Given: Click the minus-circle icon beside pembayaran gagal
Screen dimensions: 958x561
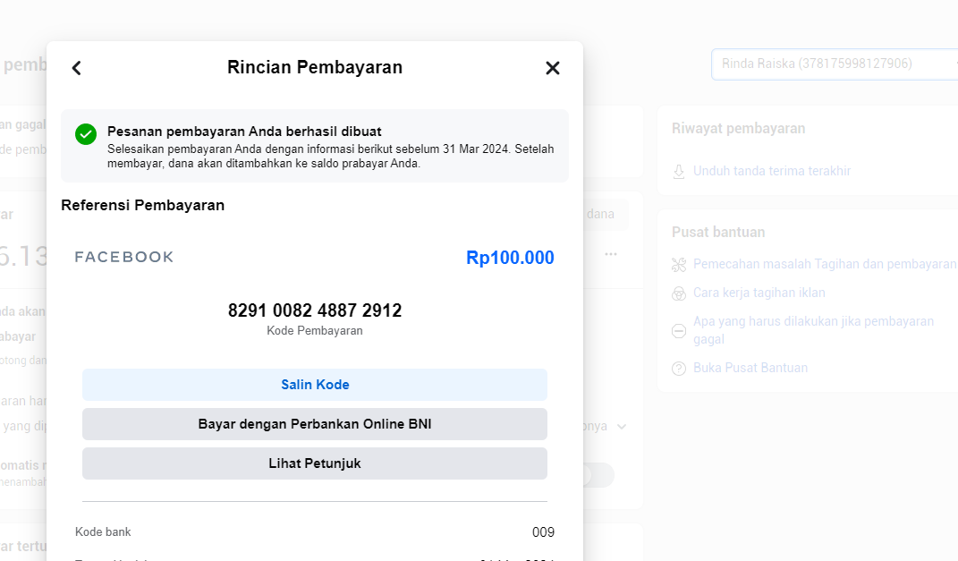Looking at the screenshot, I should click(679, 331).
